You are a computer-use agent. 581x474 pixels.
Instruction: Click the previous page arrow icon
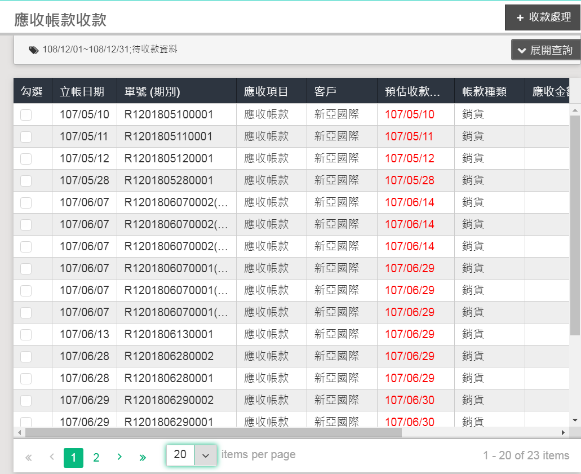[x=52, y=457]
